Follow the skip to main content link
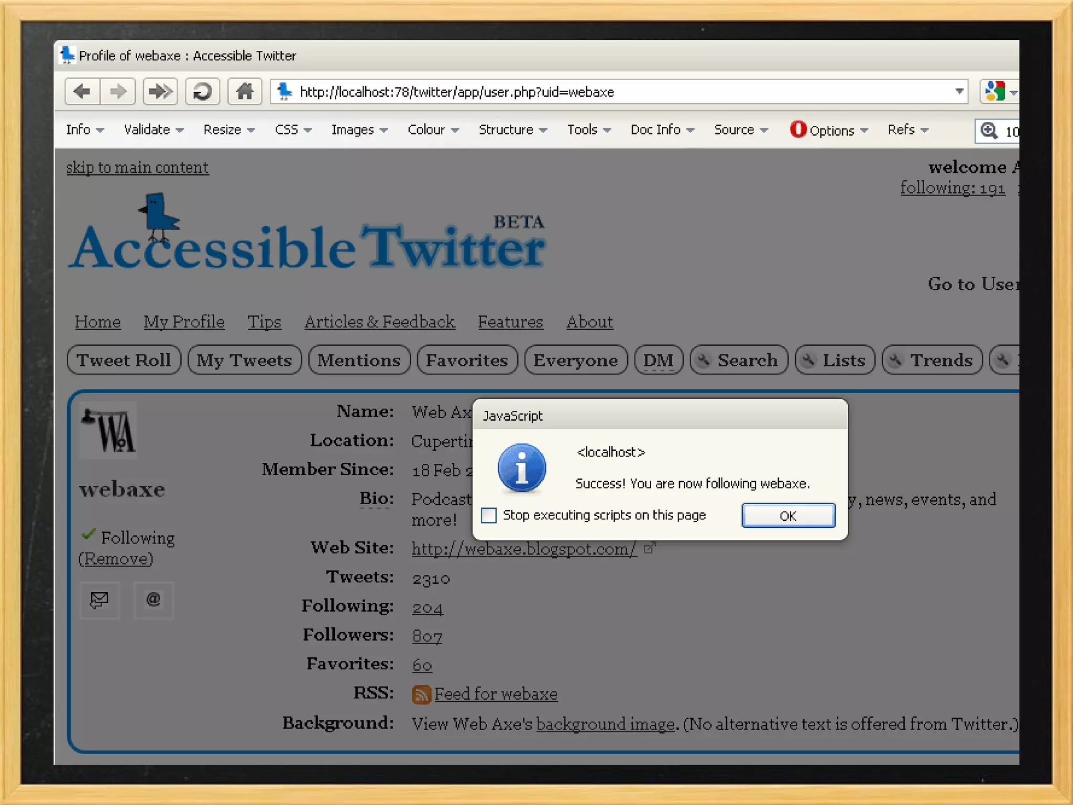1073x805 pixels. pyautogui.click(x=137, y=167)
